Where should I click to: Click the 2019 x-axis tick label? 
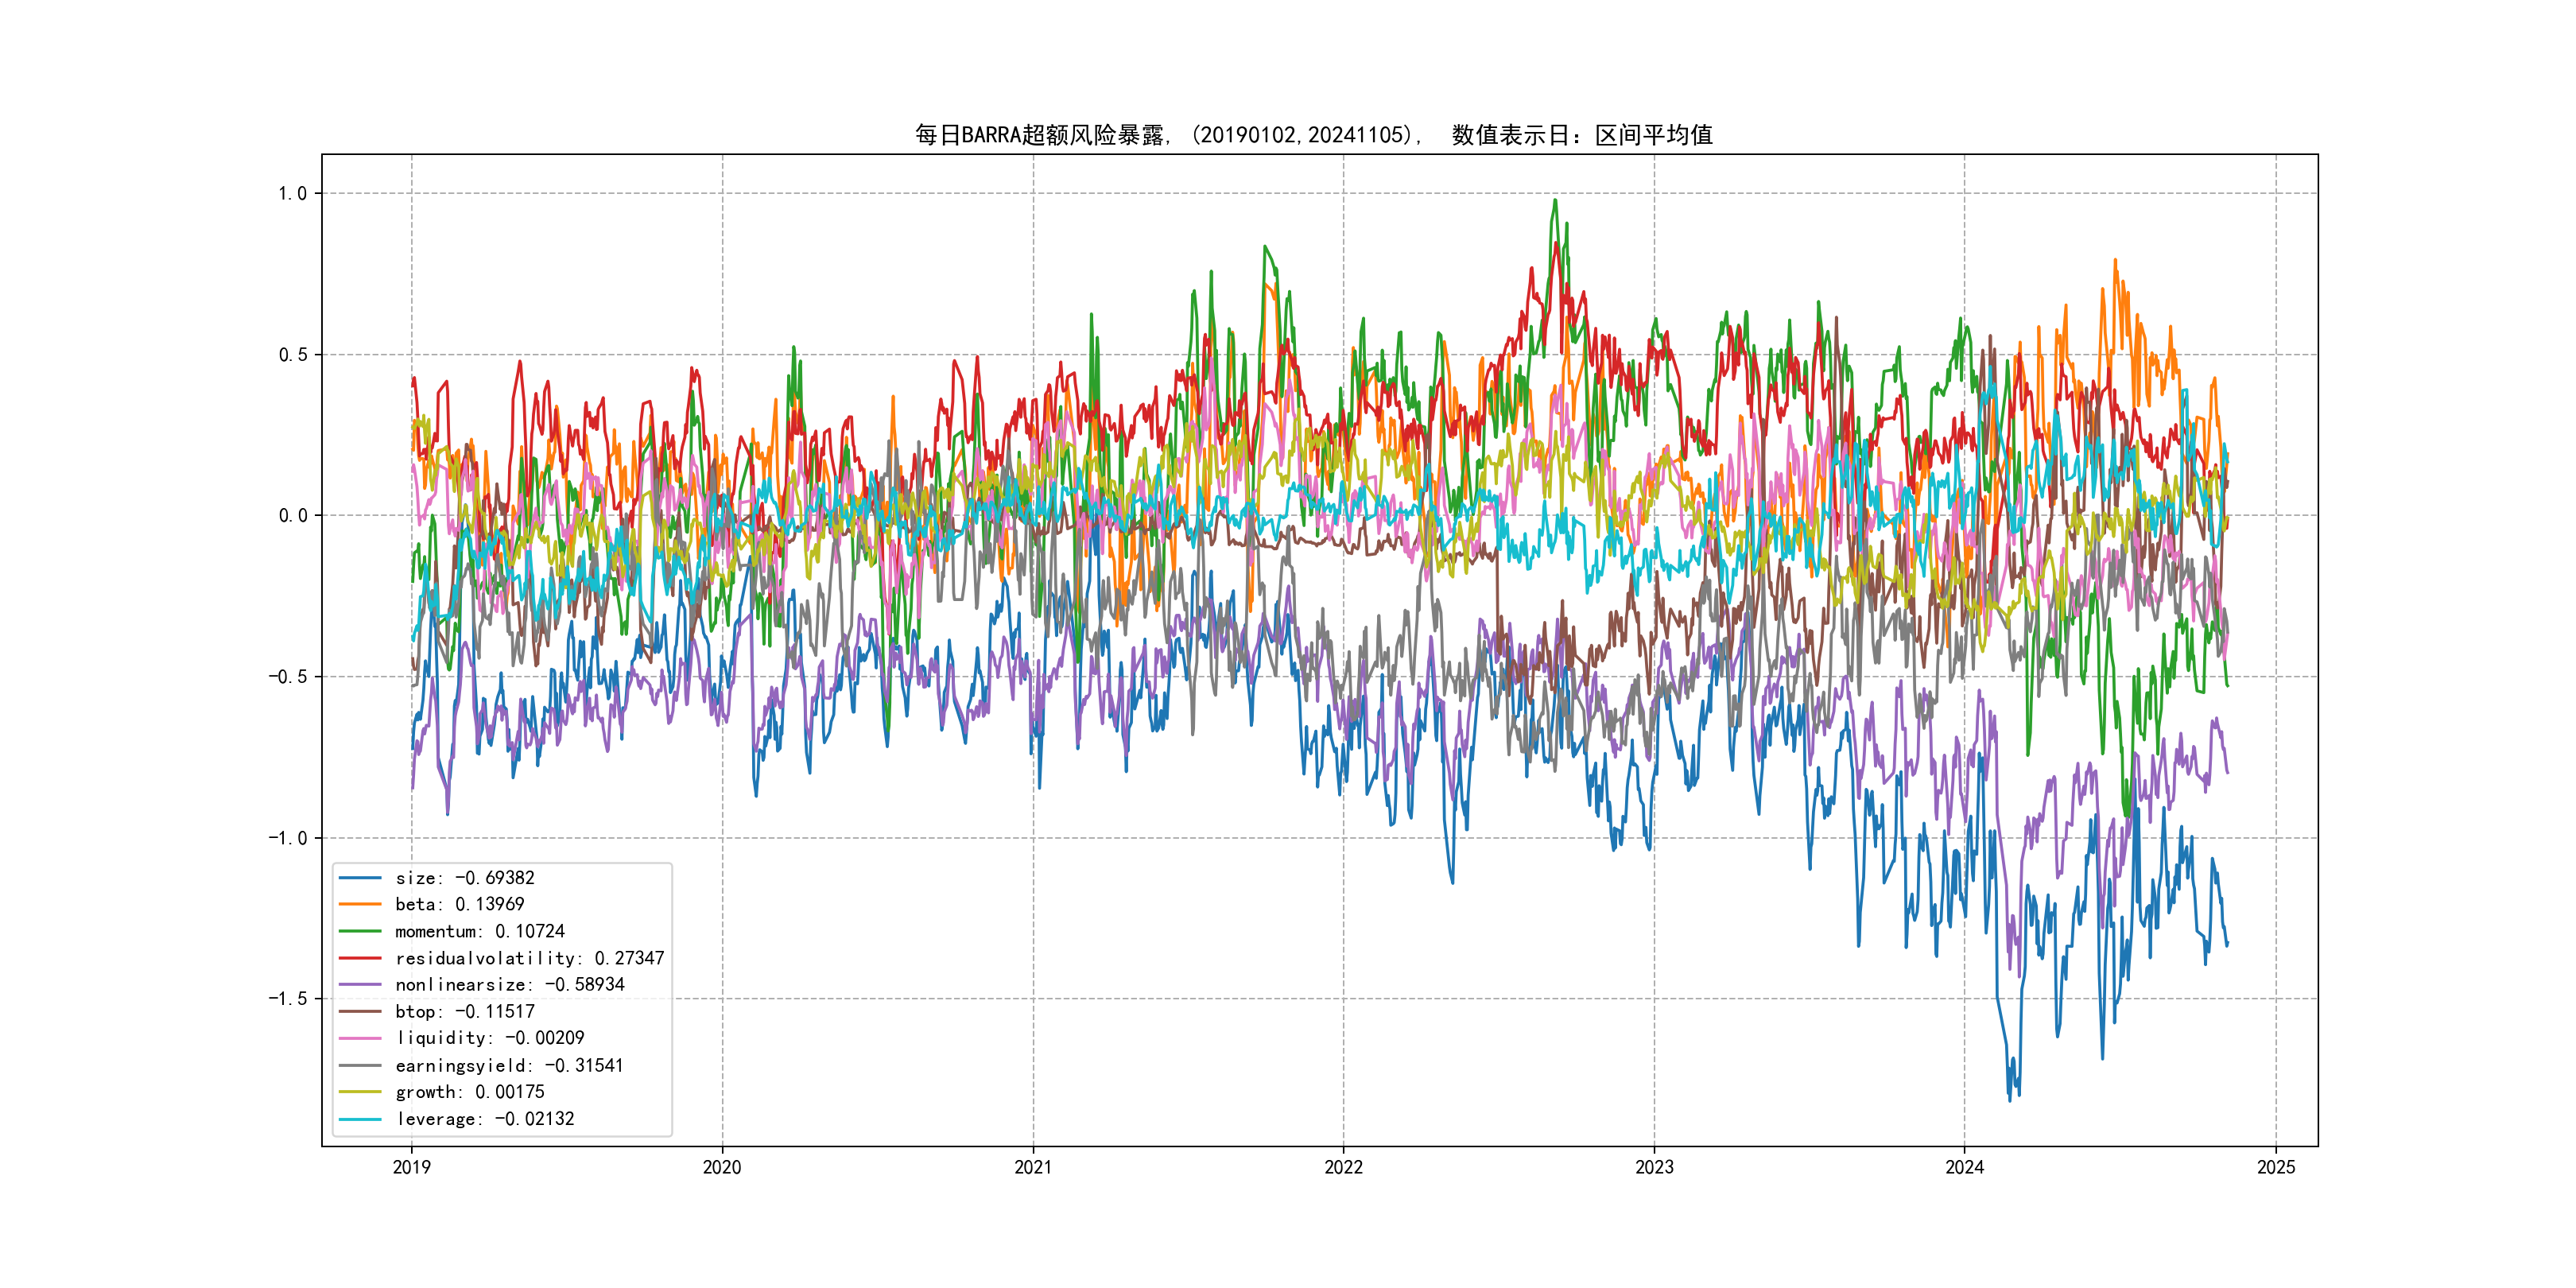click(412, 1167)
